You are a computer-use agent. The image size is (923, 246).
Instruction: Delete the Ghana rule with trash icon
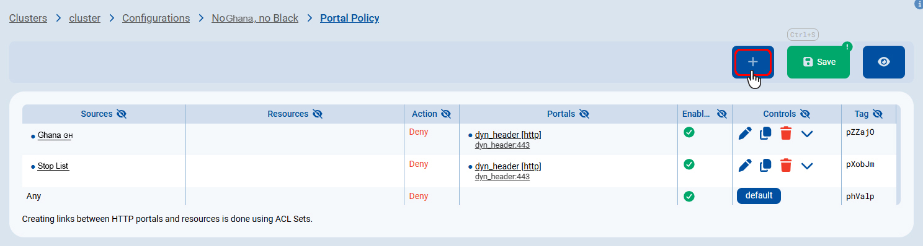786,133
